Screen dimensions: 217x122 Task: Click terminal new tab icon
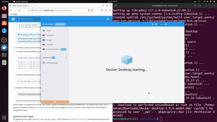(x=115, y=6)
